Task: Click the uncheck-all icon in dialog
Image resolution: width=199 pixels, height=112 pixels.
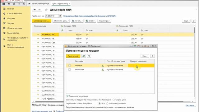Action: (89, 56)
